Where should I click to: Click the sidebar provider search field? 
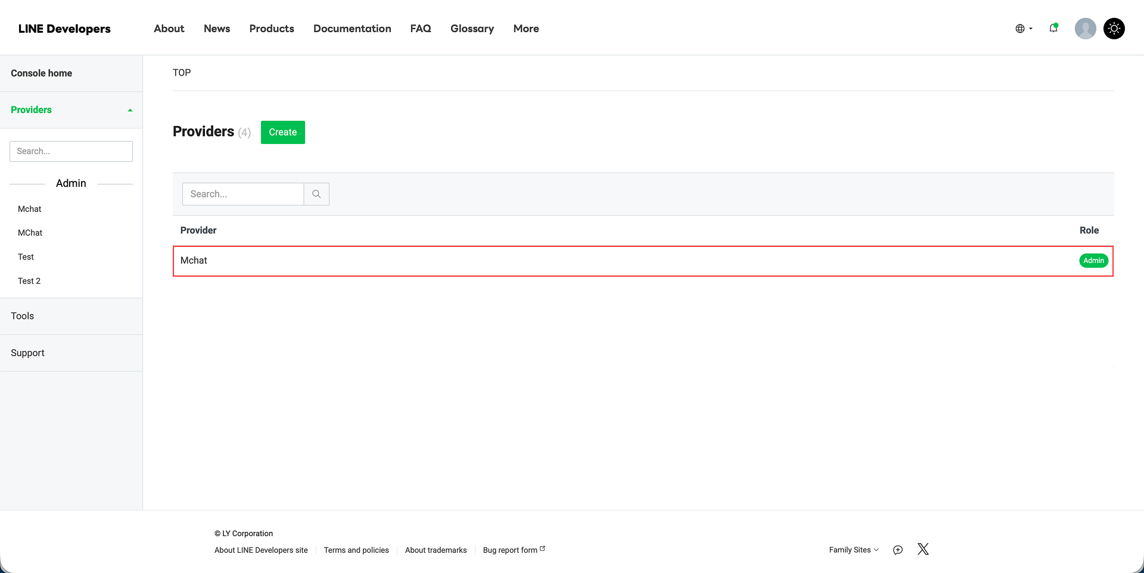(x=70, y=151)
